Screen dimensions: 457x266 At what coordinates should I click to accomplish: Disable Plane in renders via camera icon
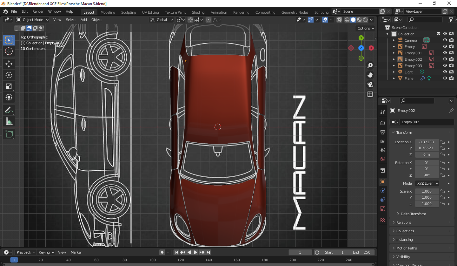click(451, 78)
